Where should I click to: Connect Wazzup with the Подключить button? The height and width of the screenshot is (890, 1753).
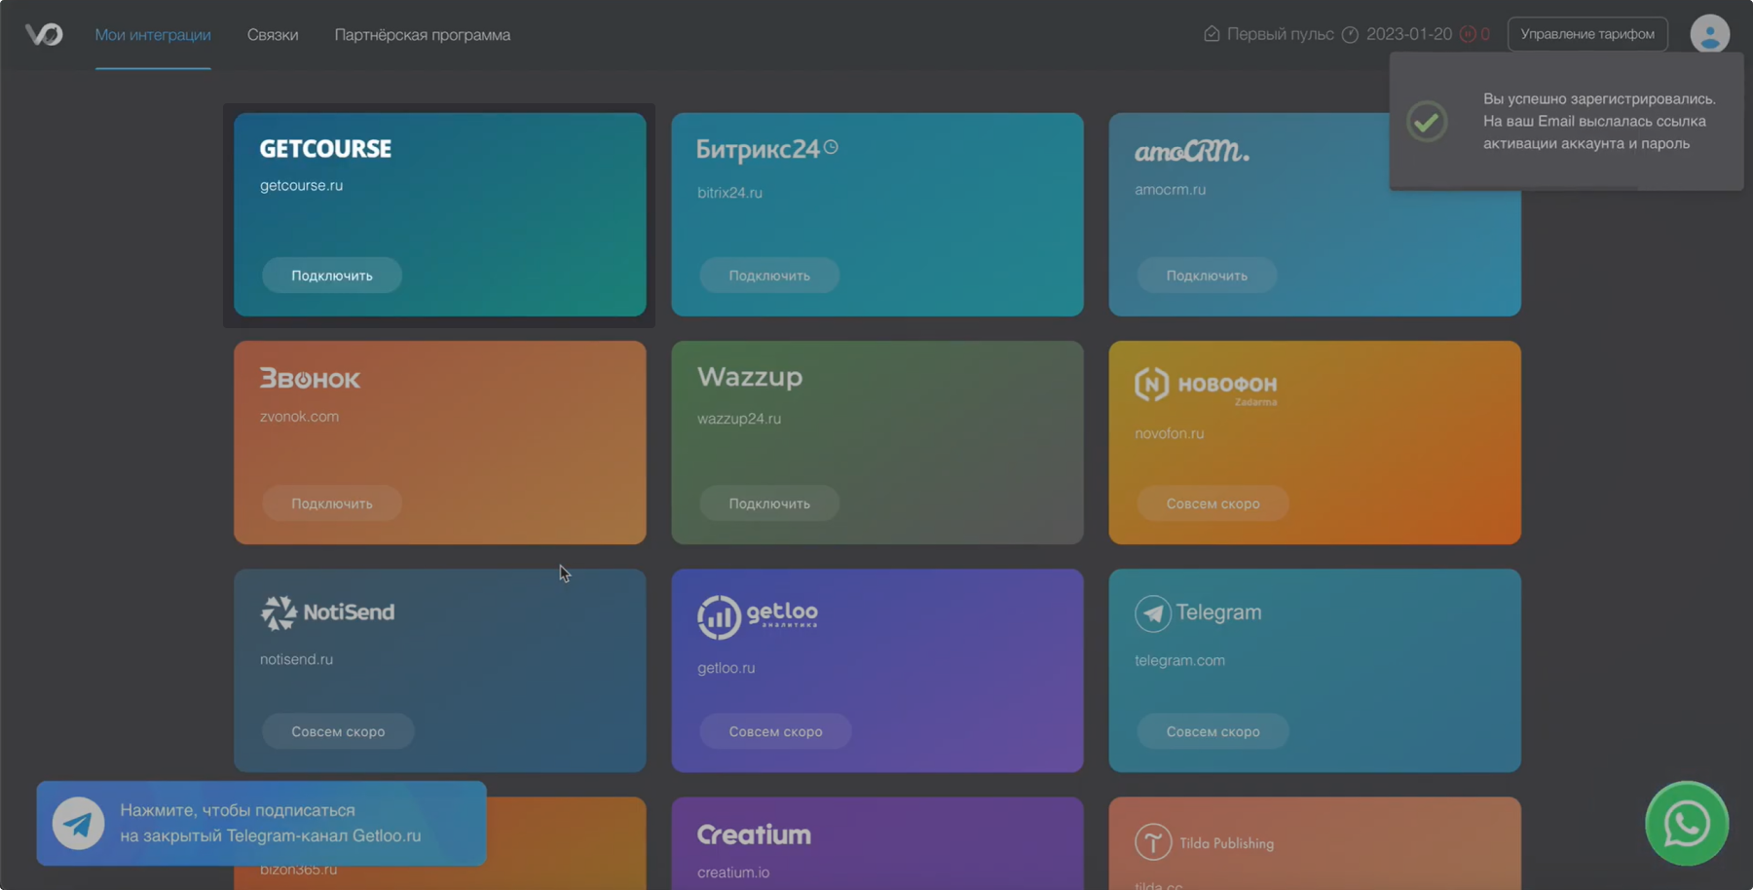(x=769, y=503)
